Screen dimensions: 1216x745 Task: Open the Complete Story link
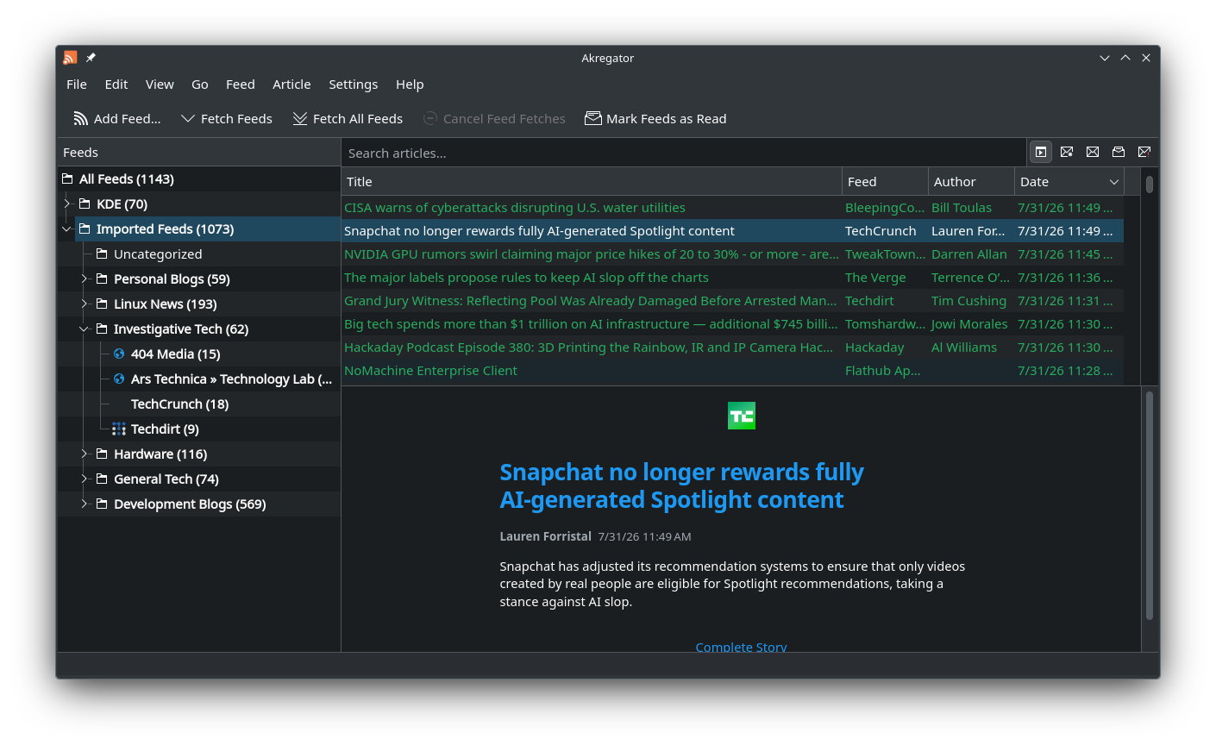click(x=741, y=647)
